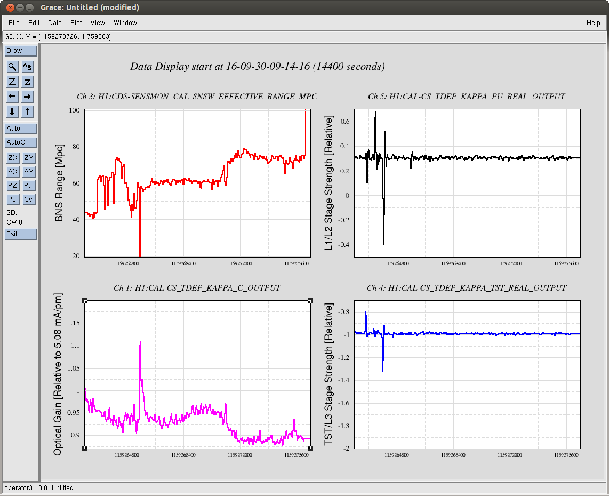This screenshot has height=496, width=609.
Task: Click the Ch 5 KAPPA_PU_REAL_OUTPUT graph title
Action: point(467,97)
